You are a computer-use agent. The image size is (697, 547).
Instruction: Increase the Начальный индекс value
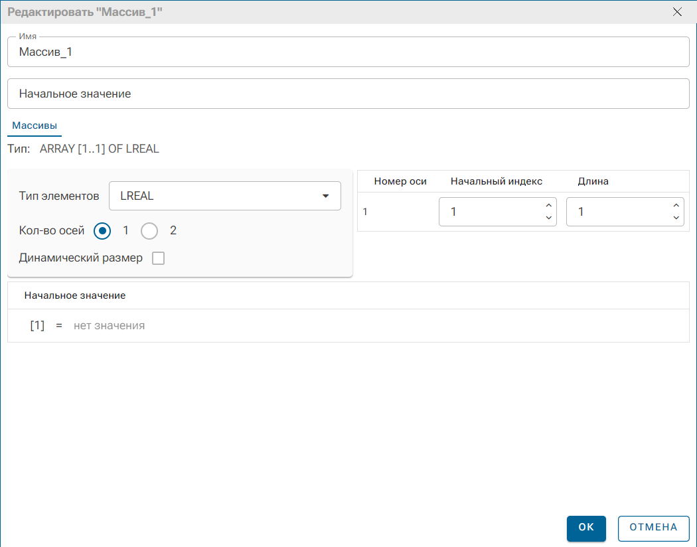[548, 206]
